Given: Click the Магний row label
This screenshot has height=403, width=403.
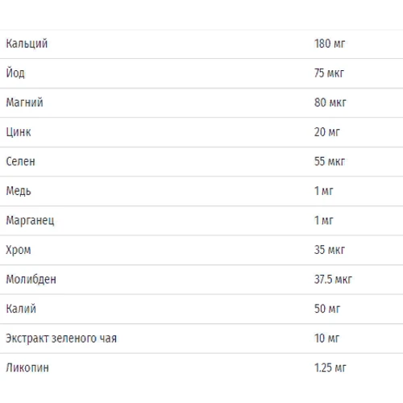Looking at the screenshot, I should [24, 102].
